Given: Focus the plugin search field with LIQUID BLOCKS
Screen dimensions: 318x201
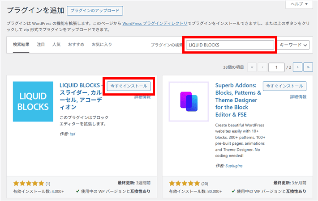Looking at the screenshot, I should point(230,45).
